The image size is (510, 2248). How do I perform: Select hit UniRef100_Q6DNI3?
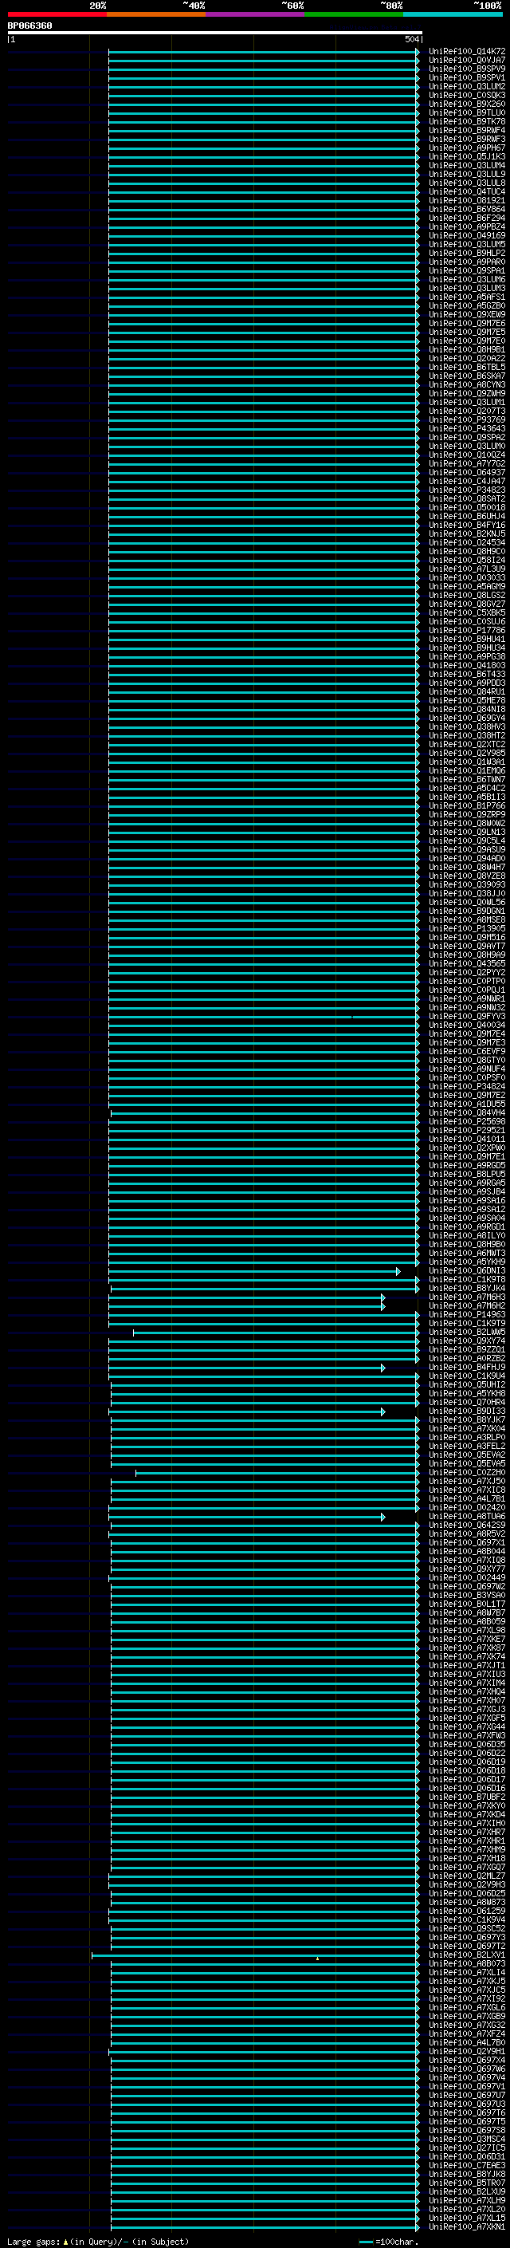[x=467, y=1270]
